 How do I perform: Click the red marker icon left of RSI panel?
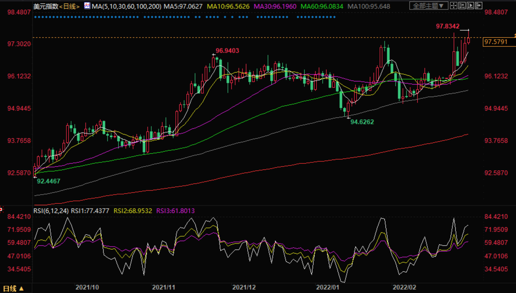point(1,209)
